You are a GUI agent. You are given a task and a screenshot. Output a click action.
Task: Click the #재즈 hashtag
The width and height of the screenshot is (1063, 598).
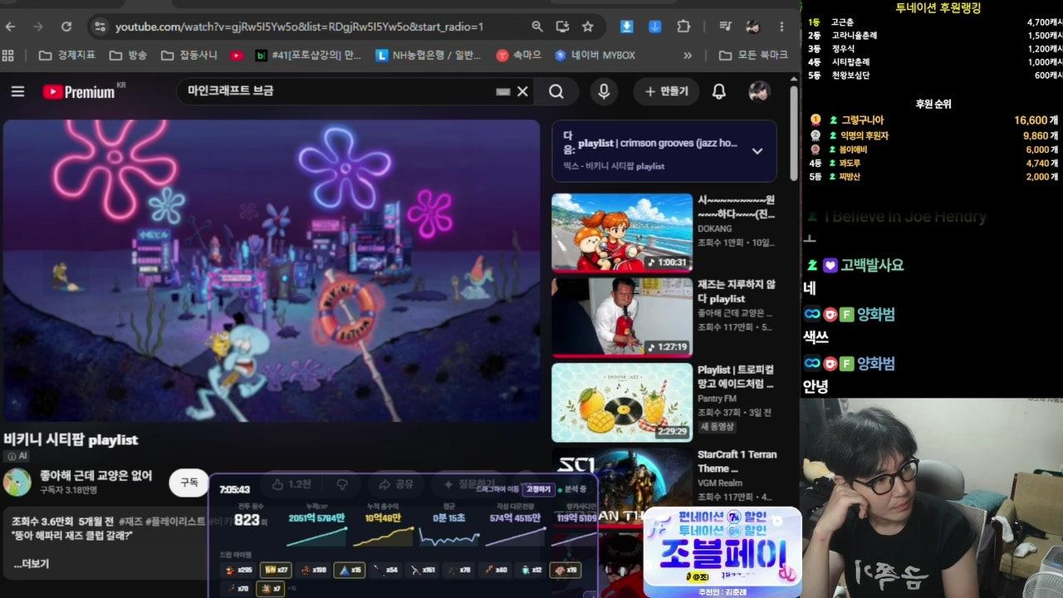coord(131,521)
